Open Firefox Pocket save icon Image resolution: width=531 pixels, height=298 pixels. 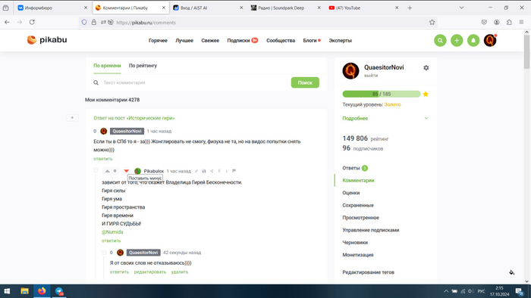pyautogui.click(x=484, y=22)
